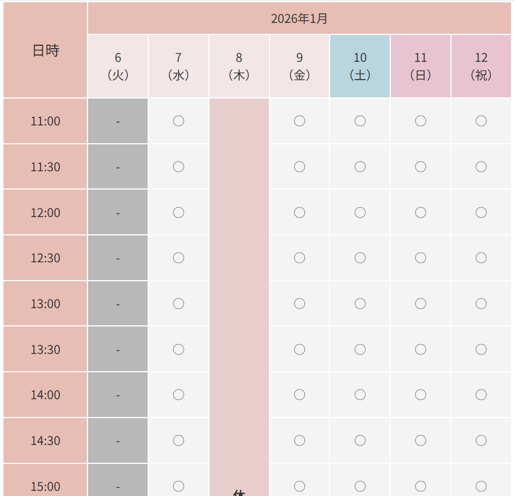Select the 14:30 circle on holiday the 12th
Screen dimensions: 515x496
481,440
